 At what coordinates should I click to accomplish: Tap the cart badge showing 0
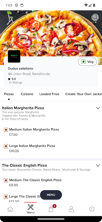[54, 206]
